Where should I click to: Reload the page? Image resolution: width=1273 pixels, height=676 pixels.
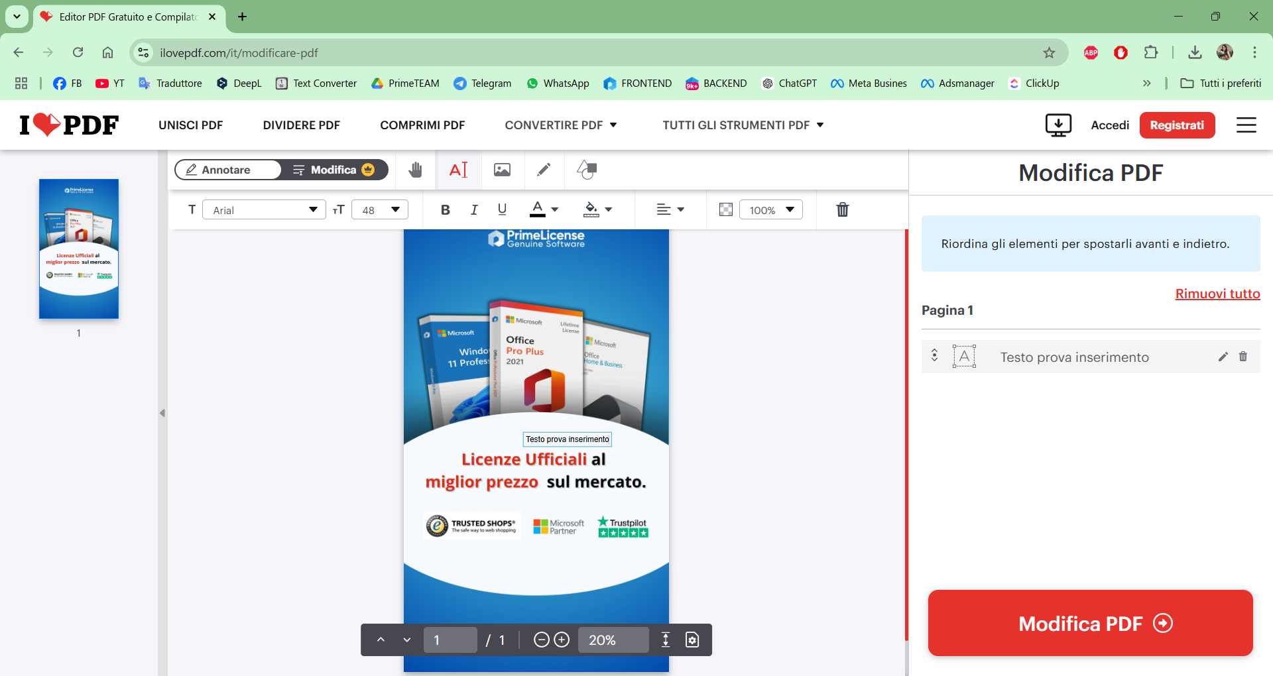point(78,52)
